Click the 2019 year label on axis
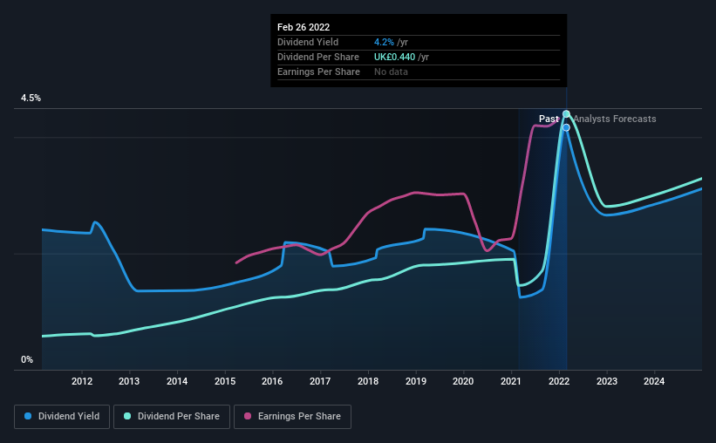Screen dimensions: 716x443 (415, 381)
